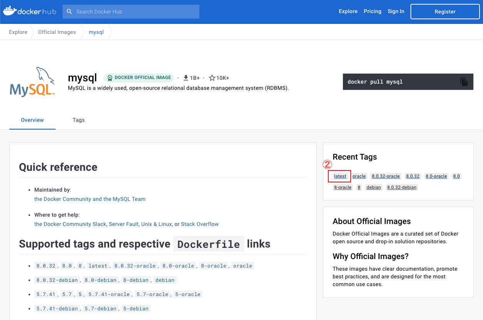
Task: Open 8.0-debian in the supported tags list
Action: point(100,280)
